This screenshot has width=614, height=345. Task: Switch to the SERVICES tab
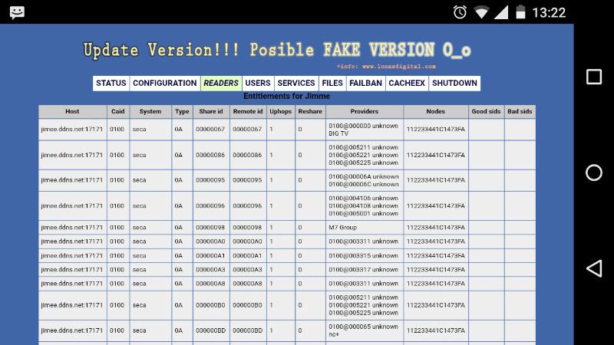pos(296,84)
